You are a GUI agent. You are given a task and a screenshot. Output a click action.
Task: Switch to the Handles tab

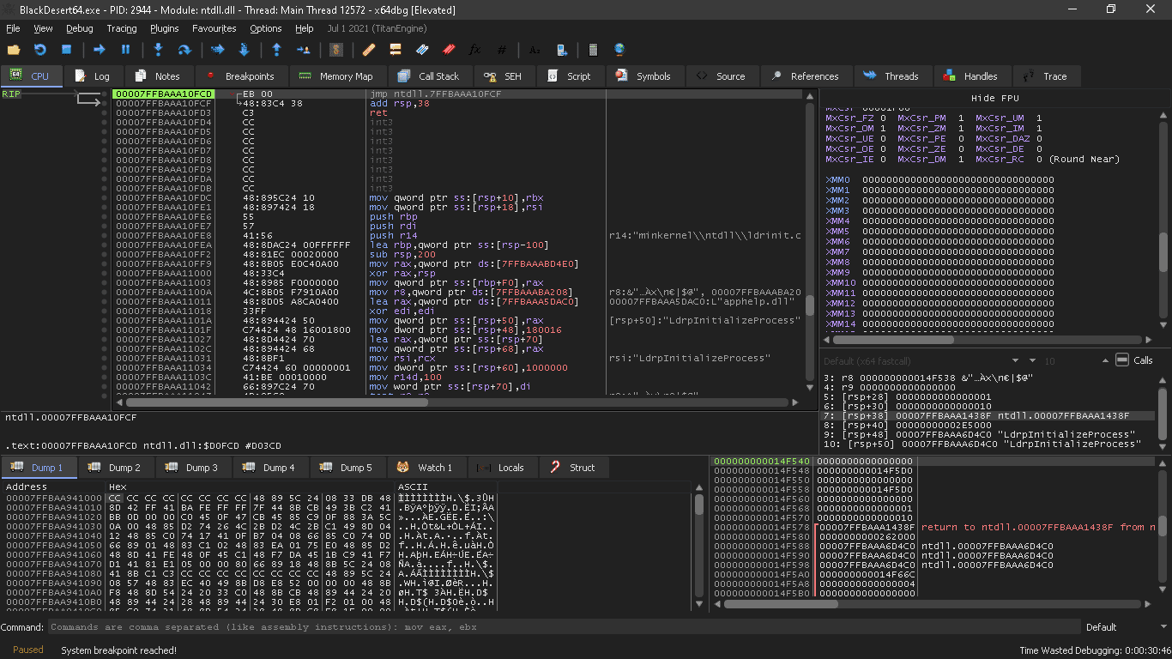click(971, 76)
